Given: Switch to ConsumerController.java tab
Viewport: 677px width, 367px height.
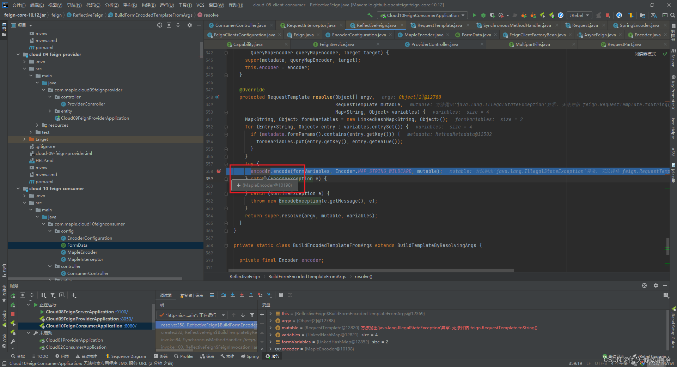Looking at the screenshot, I should [240, 25].
